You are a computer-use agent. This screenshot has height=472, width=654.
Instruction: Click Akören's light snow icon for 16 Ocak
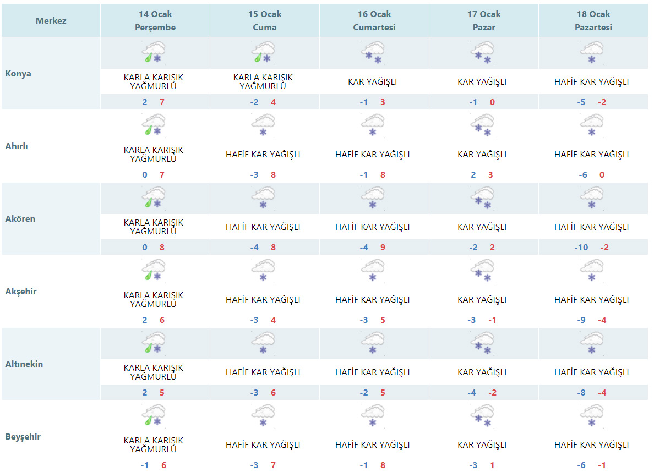tap(373, 197)
